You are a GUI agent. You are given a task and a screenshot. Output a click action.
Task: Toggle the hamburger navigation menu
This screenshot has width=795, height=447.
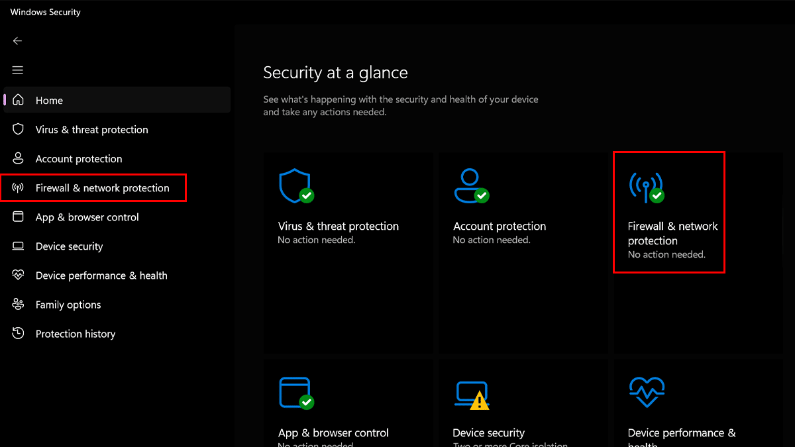[x=18, y=70]
